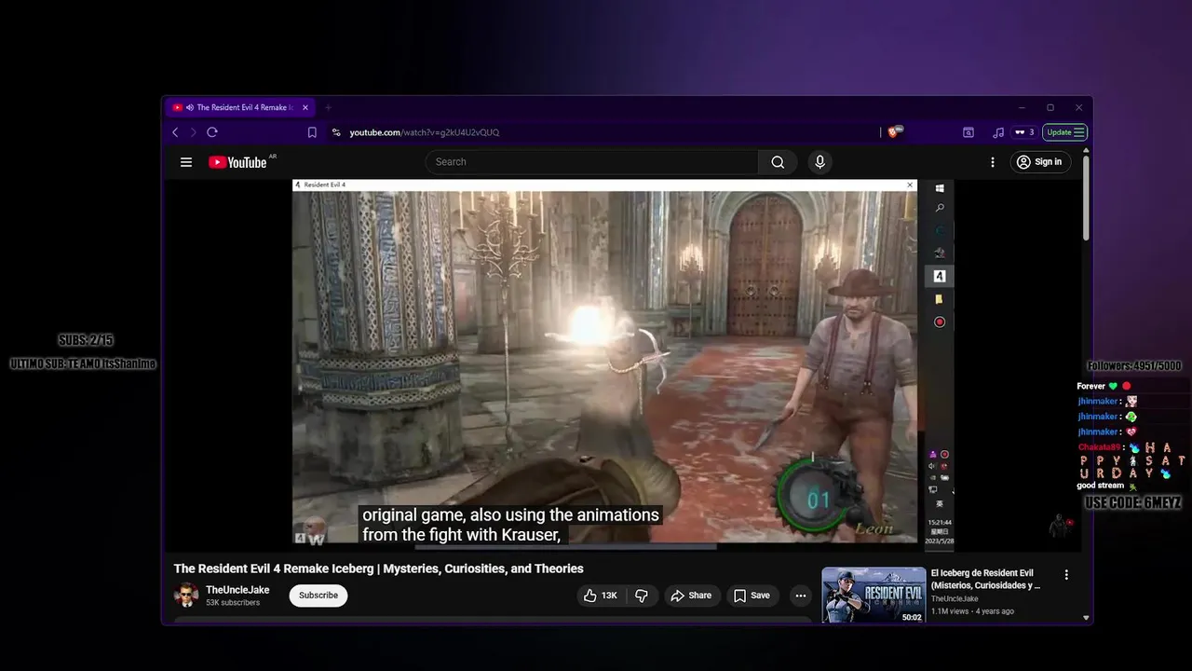Image resolution: width=1192 pixels, height=671 pixels.
Task: Open recommended video's three-dot menu
Action: pyautogui.click(x=1066, y=575)
